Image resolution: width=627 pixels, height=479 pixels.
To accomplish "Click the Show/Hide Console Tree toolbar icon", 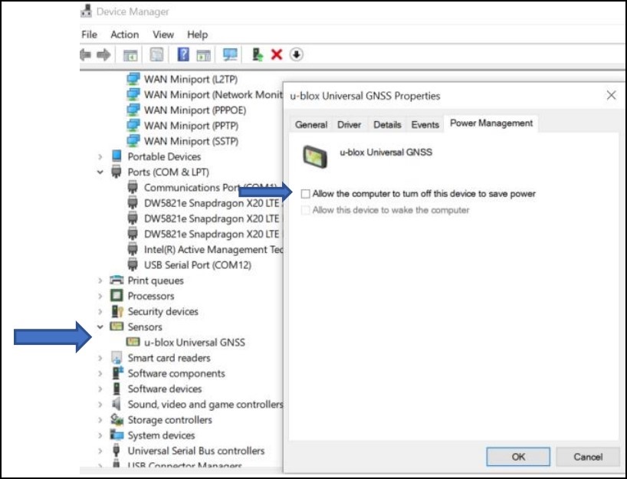I will 130,52.
